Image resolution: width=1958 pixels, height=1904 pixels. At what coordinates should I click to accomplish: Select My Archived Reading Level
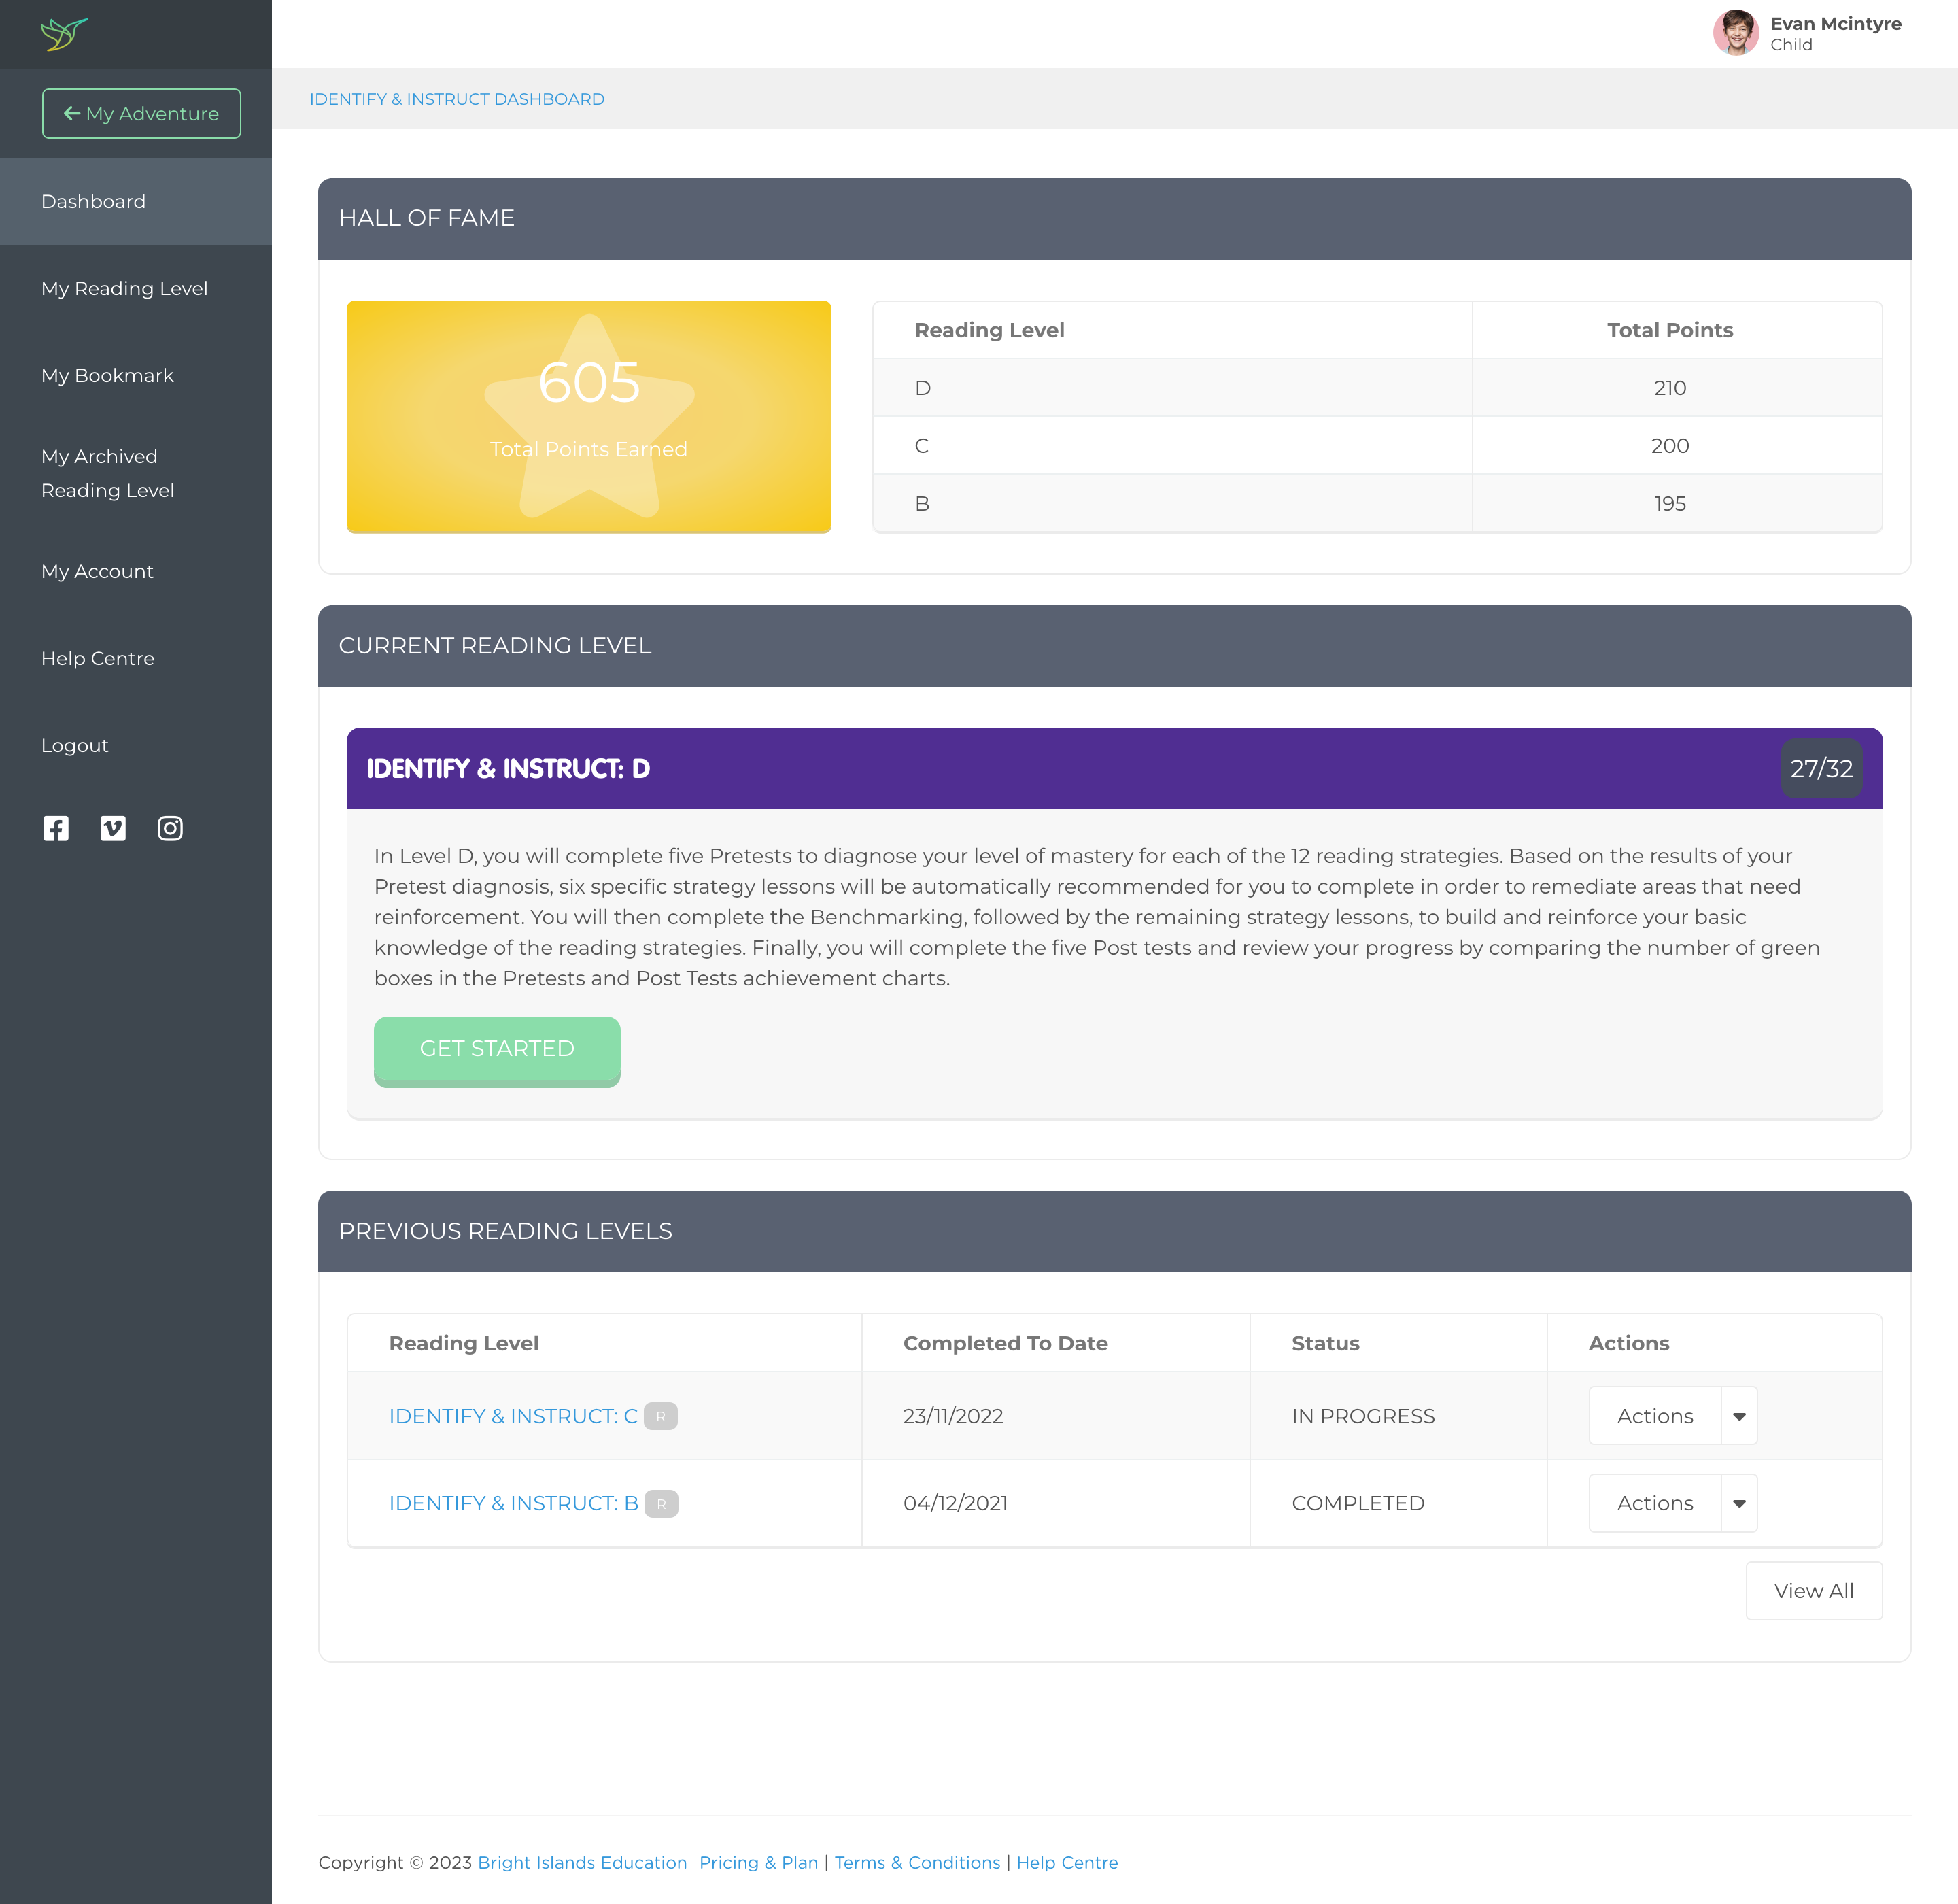107,473
